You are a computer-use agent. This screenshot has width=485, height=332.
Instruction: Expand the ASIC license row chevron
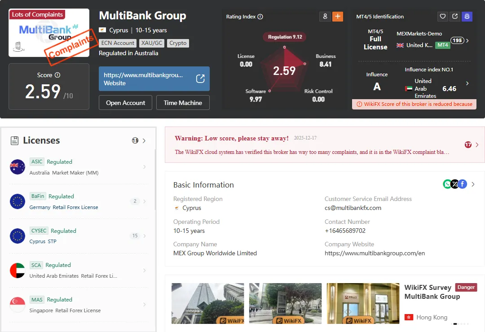pyautogui.click(x=145, y=167)
